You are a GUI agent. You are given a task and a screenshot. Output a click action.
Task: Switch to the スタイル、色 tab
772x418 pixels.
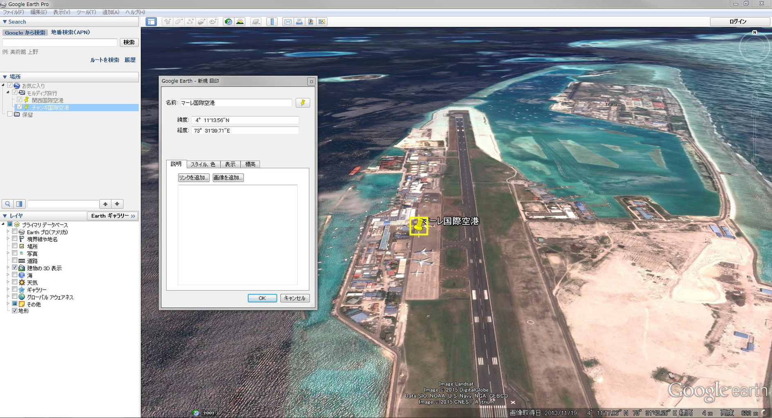[x=203, y=164]
